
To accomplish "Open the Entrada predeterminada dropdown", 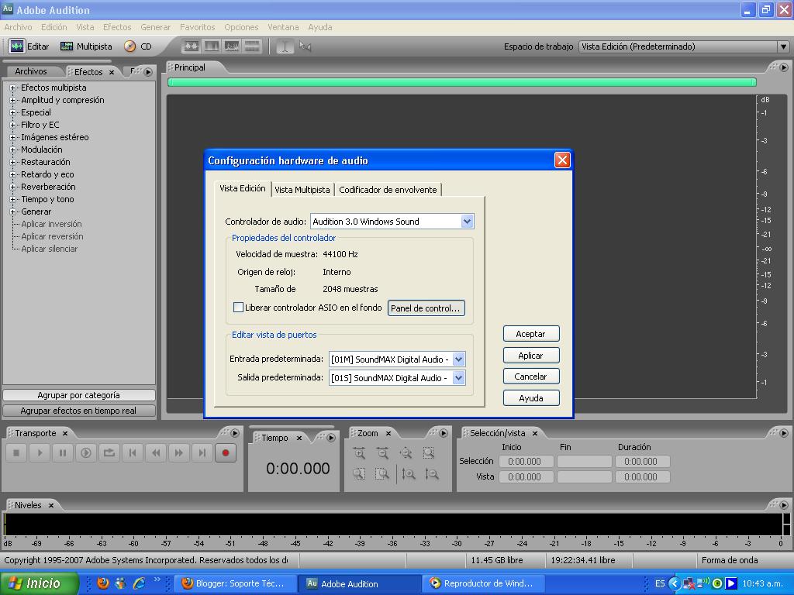I will pos(458,359).
